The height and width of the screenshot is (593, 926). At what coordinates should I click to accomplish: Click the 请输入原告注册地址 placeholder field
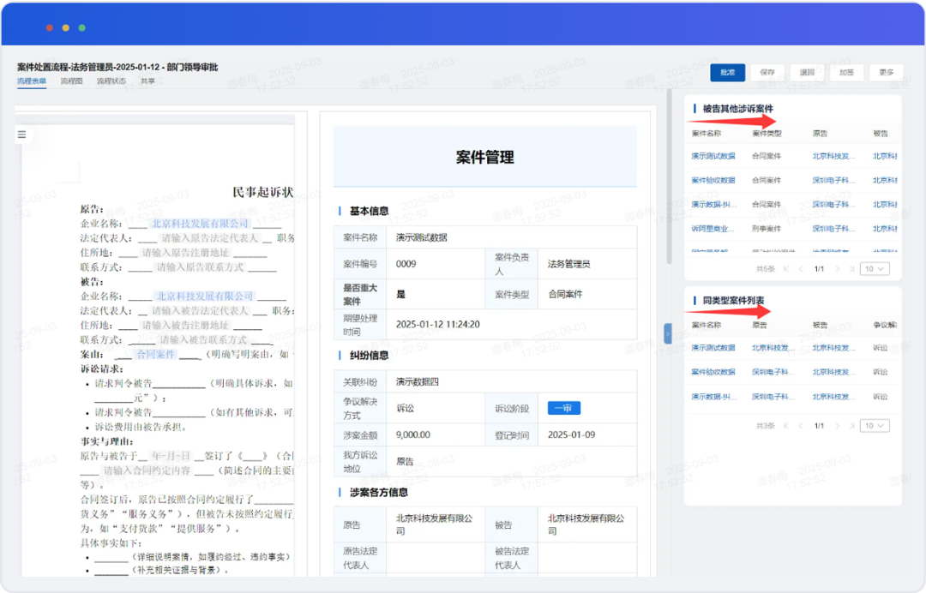coord(185,253)
